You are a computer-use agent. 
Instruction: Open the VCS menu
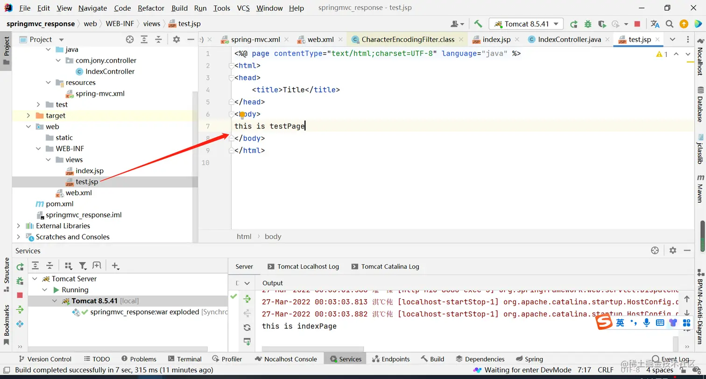point(243,8)
